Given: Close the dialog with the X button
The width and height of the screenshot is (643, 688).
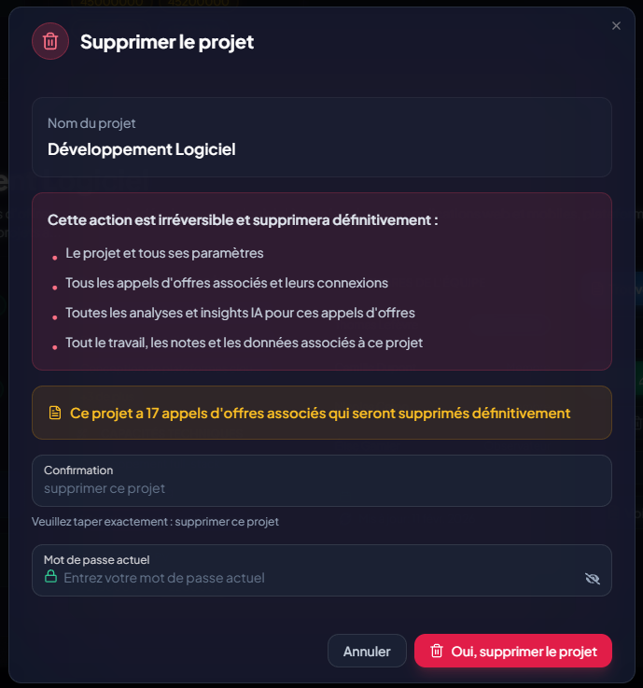Looking at the screenshot, I should [616, 26].
